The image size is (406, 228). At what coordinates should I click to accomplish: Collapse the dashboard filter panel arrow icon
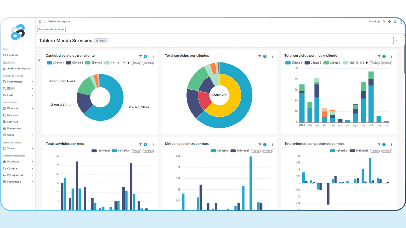point(39,55)
